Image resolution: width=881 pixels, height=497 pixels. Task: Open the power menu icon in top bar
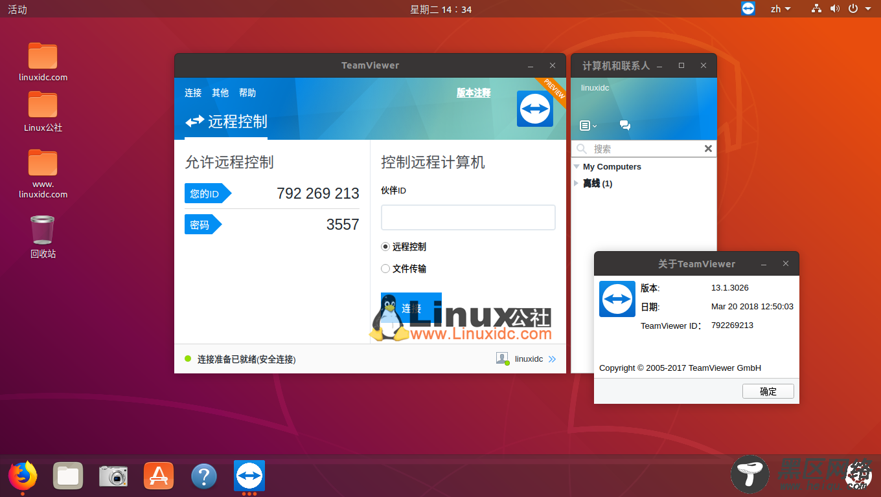[x=853, y=8]
